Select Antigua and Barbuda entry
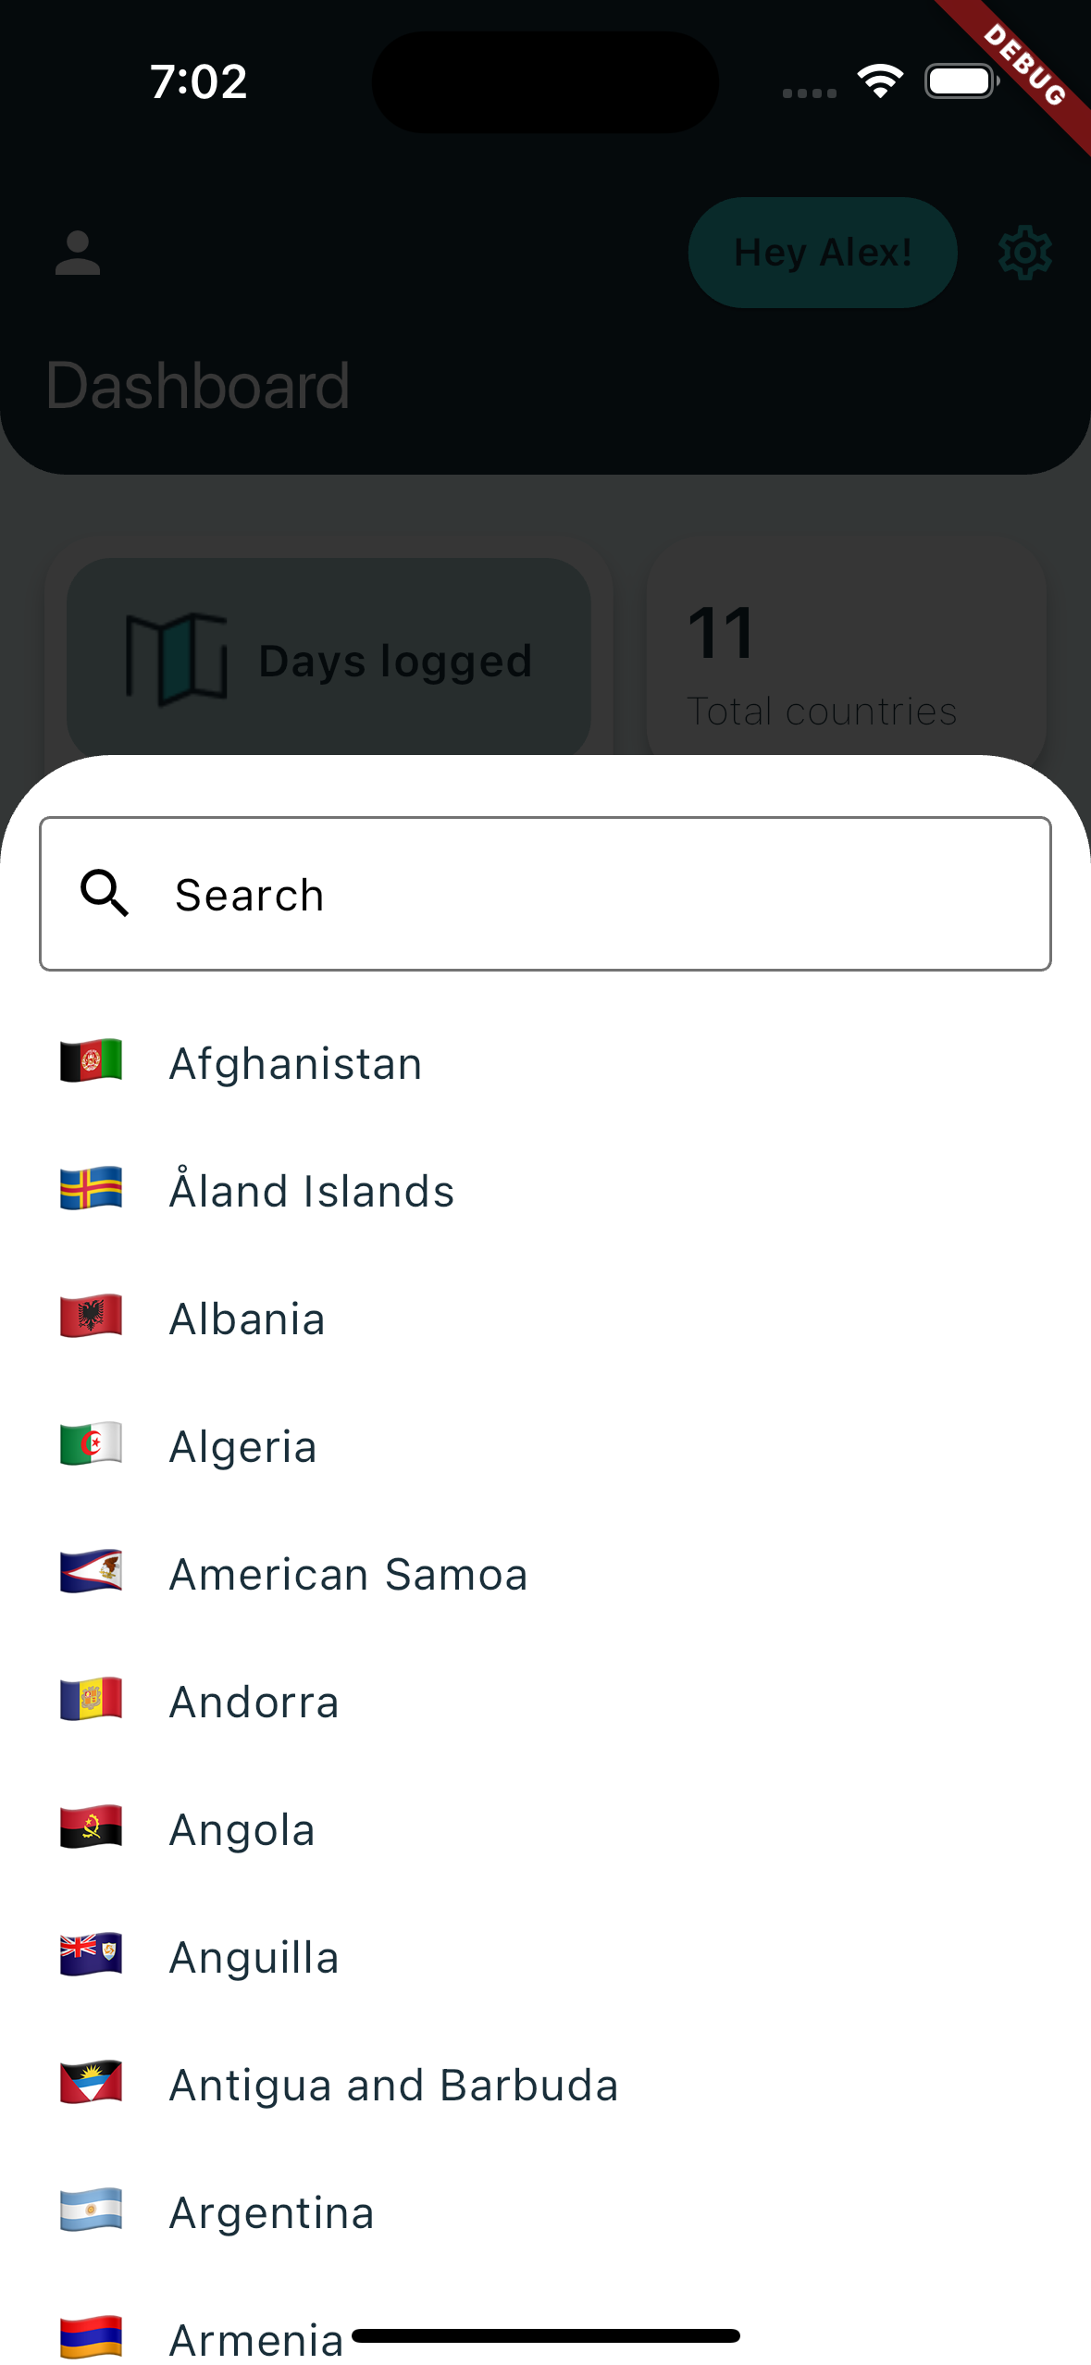Image resolution: width=1091 pixels, height=2365 pixels. [x=545, y=2084]
